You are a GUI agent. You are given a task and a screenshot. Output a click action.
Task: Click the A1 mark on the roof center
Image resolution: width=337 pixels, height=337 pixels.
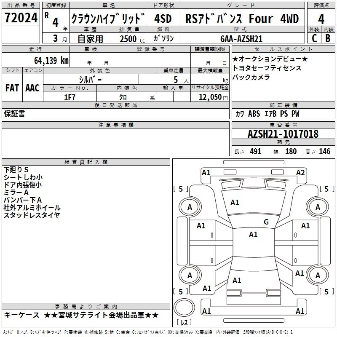click(x=253, y=235)
